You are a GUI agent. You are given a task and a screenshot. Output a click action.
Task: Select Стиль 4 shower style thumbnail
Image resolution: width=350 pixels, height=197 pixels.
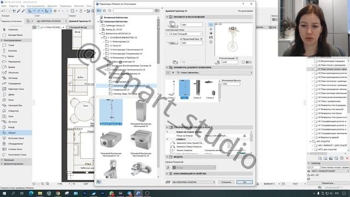(210, 89)
